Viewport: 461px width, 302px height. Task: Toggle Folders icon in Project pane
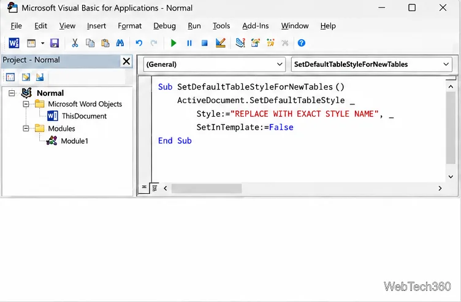click(x=40, y=77)
